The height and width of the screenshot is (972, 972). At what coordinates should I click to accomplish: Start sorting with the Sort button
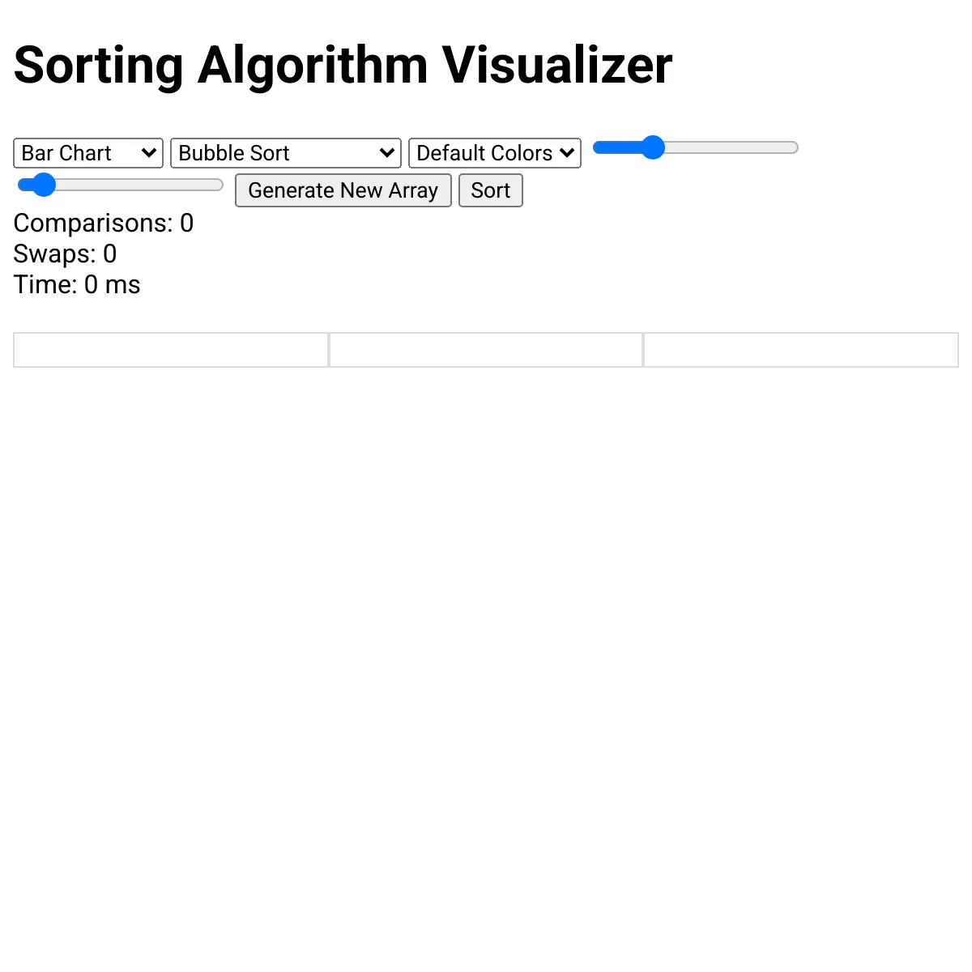point(491,190)
